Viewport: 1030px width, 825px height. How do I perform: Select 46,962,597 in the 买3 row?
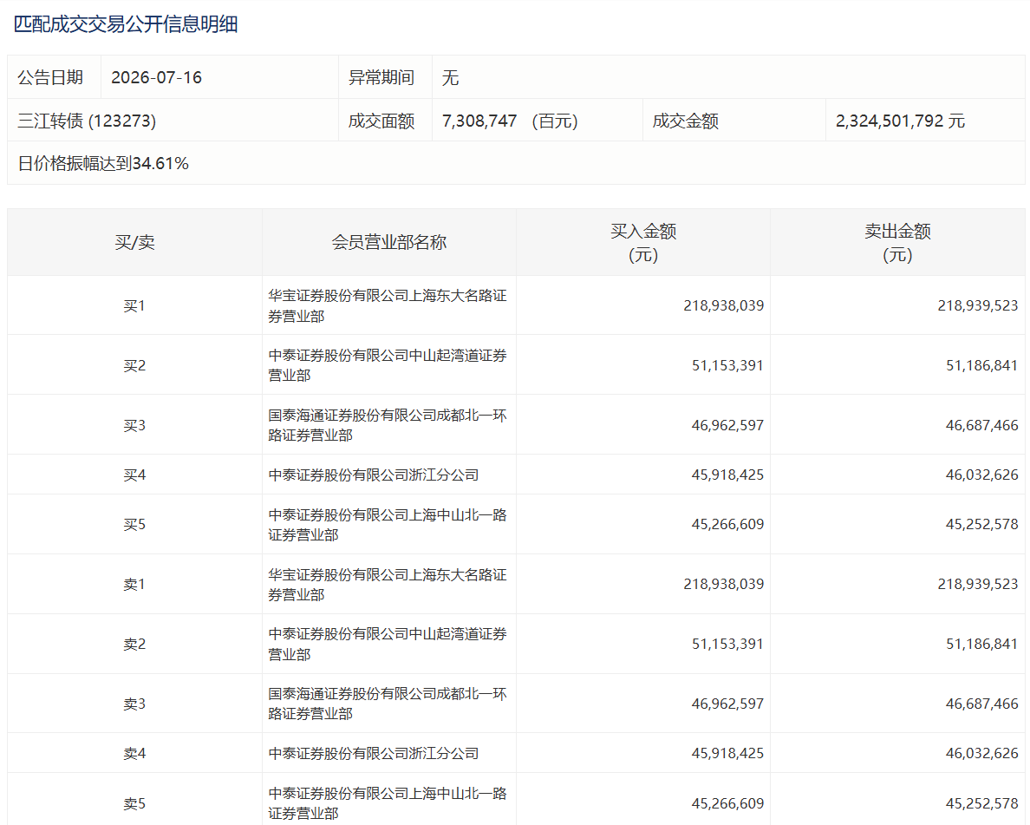click(727, 425)
